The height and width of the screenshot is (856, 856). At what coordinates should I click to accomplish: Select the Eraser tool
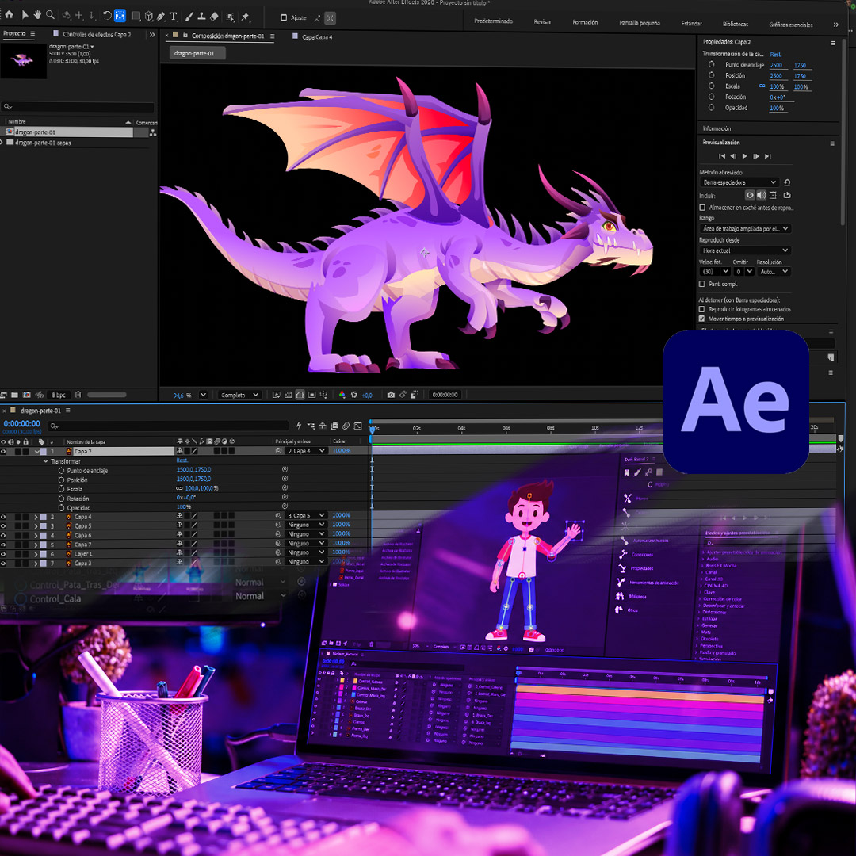215,17
